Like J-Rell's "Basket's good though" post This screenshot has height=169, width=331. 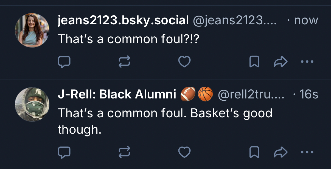184,152
